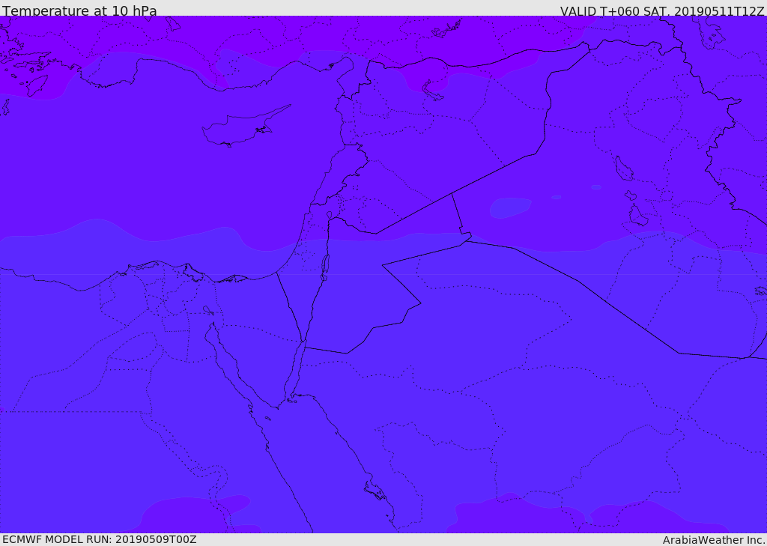
Task: Click the island of Cyprus on map
Action: tap(246, 127)
